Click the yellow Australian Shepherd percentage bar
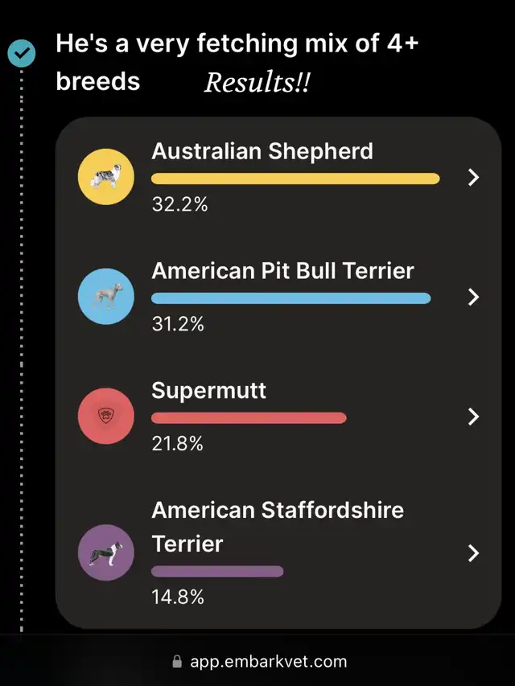515x686 pixels. 295,179
